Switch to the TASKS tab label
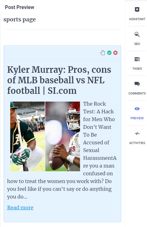Screen dimensions: 147x227 point(137,69)
